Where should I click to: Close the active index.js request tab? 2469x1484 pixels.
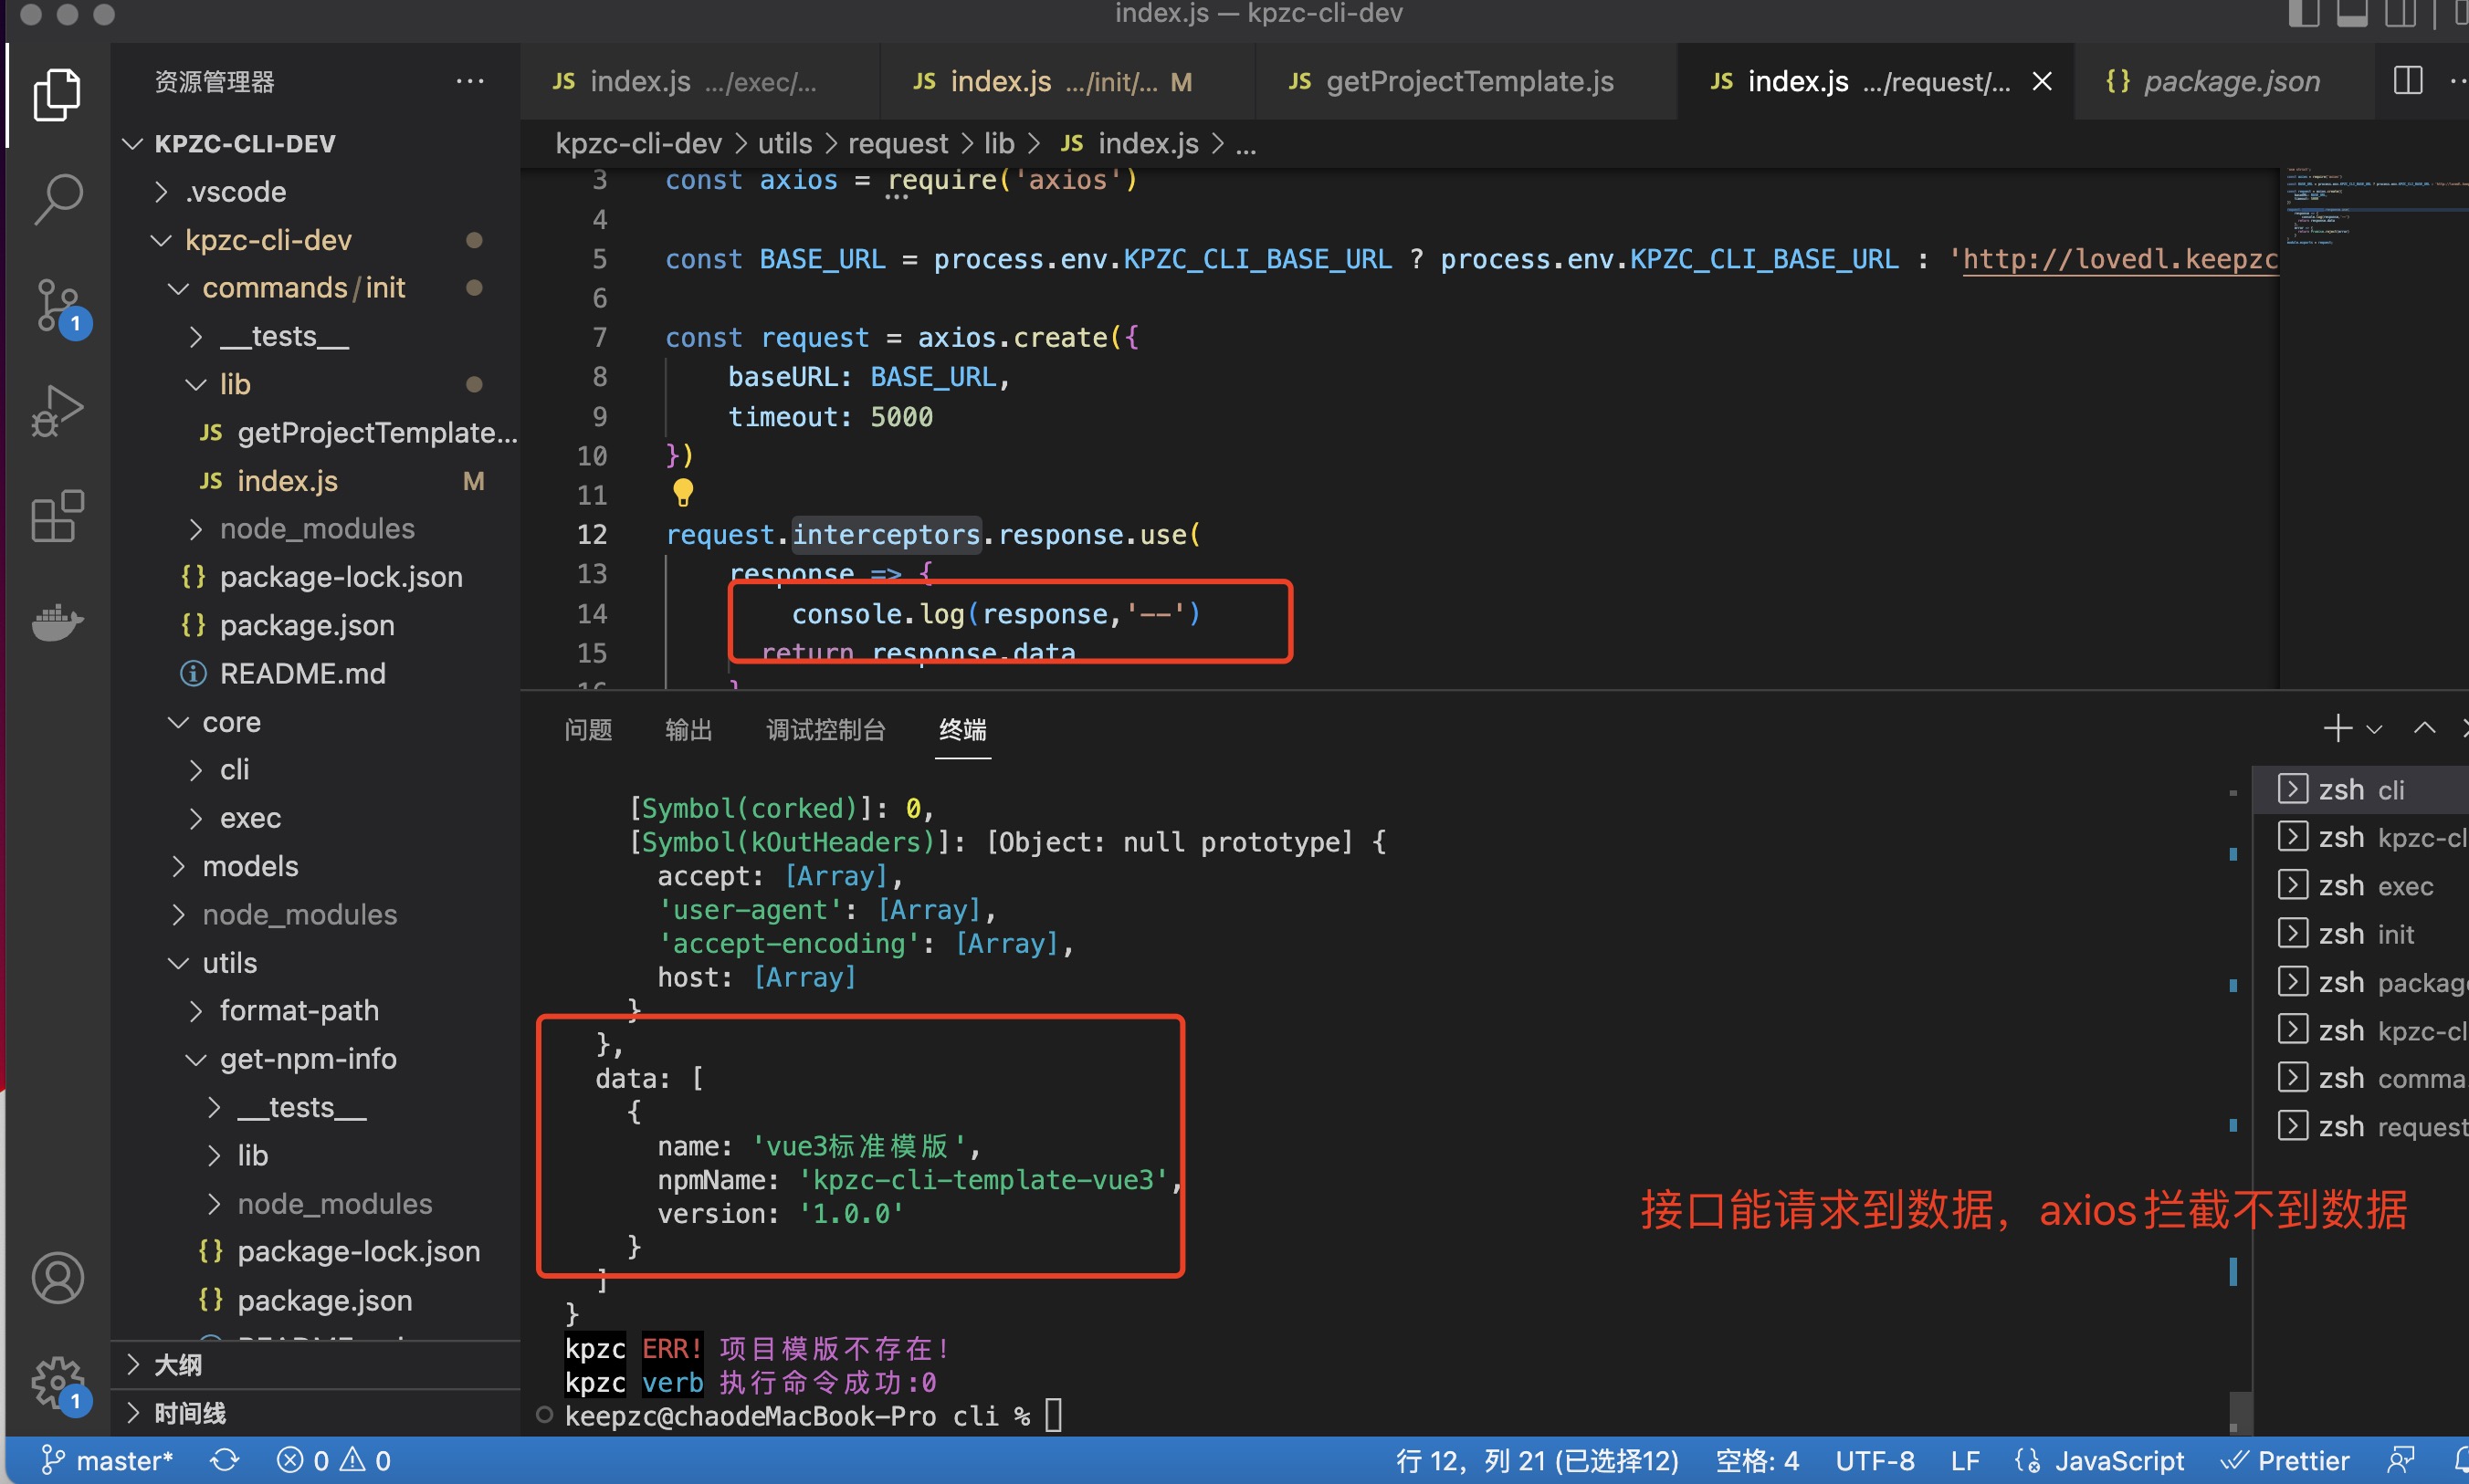2042,81
